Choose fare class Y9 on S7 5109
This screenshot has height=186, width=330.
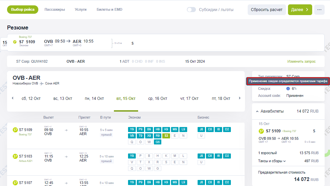(x=132, y=129)
